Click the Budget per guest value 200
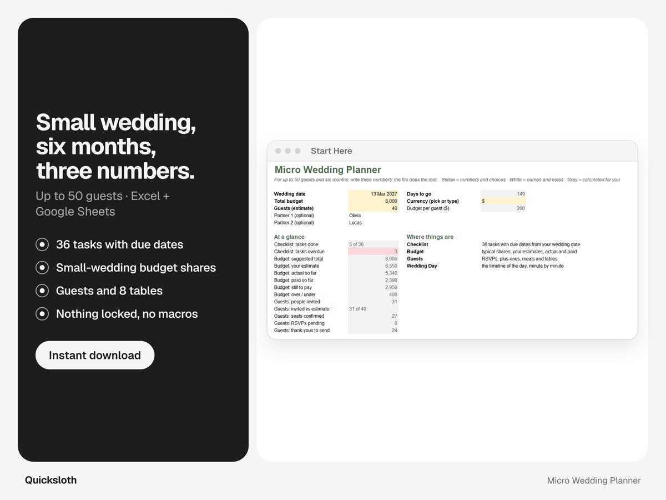The image size is (666, 500). tap(503, 208)
